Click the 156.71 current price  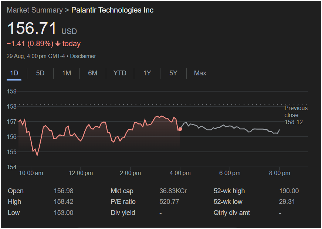click(32, 29)
